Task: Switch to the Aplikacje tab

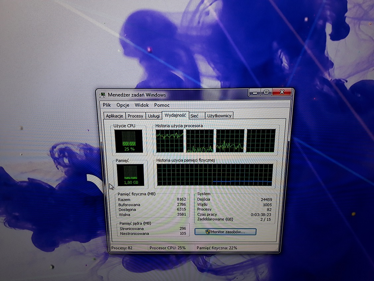Action: point(114,116)
